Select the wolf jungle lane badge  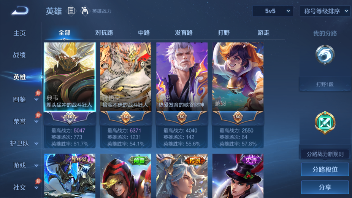coord(325,55)
